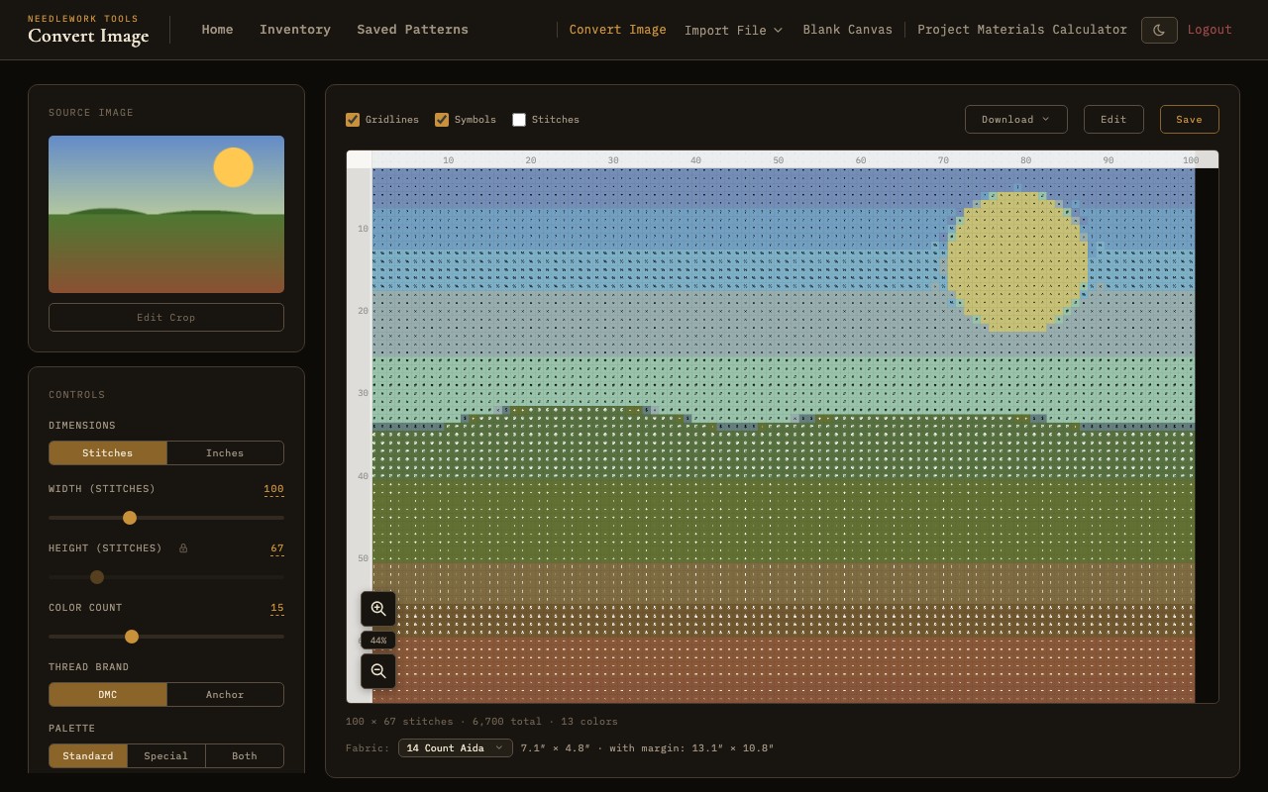This screenshot has height=792, width=1268.
Task: Open the Download options menu
Action: pyautogui.click(x=1015, y=119)
